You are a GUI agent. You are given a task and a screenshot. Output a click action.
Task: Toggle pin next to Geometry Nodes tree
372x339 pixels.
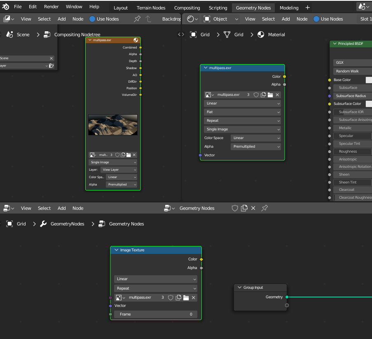[264, 208]
